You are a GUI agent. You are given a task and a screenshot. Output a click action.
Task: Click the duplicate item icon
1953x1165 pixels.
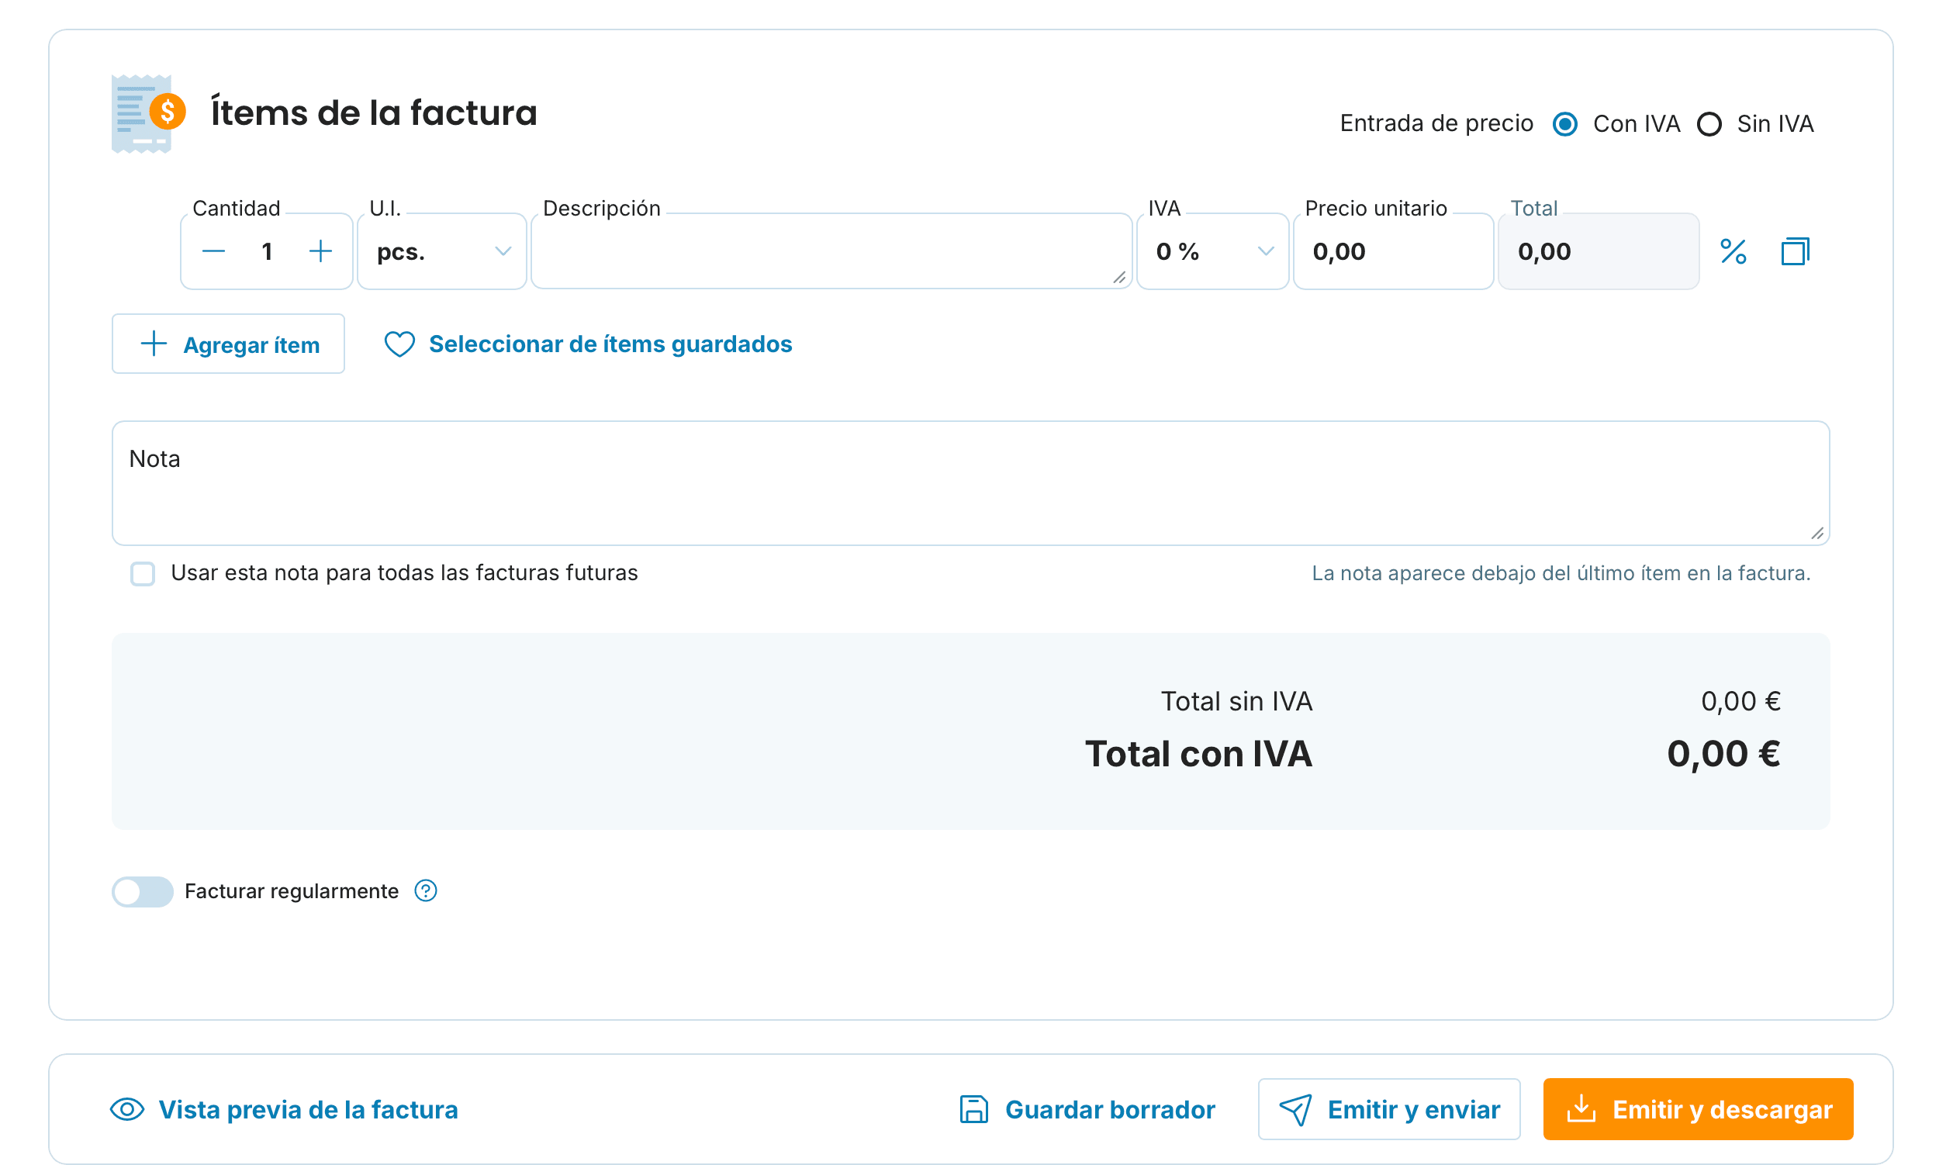pos(1795,251)
